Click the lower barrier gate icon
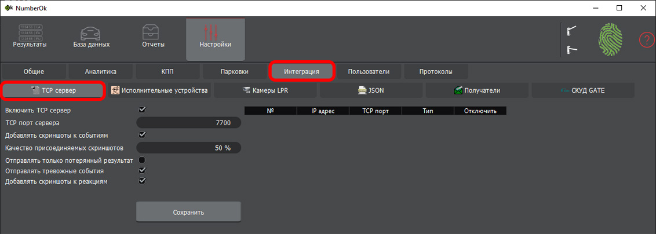Viewport: 656px width, 234px height. (571, 50)
